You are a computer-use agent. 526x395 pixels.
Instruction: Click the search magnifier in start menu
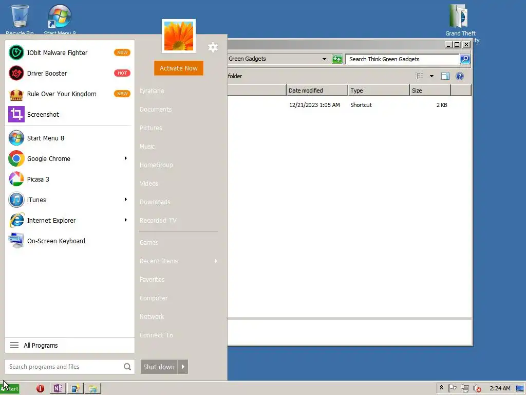[x=127, y=367]
